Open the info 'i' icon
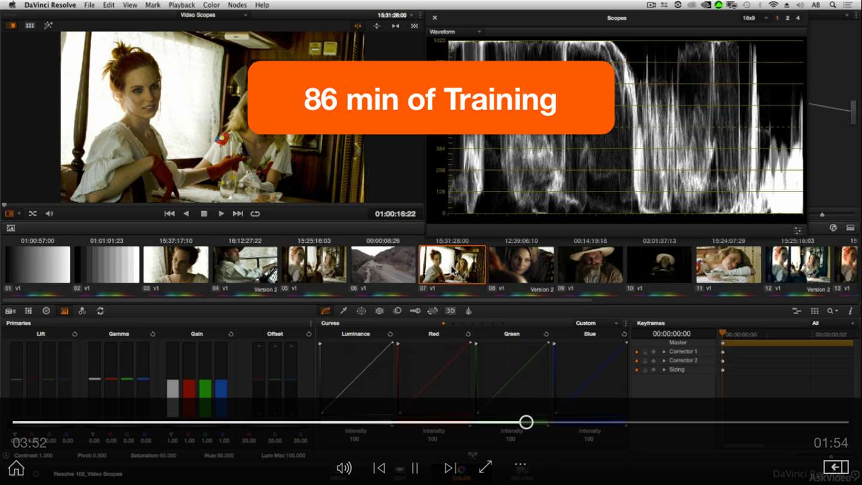This screenshot has width=862, height=485. coord(851,311)
